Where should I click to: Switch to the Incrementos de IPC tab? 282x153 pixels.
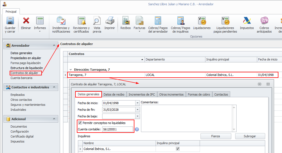pyautogui.click(x=142, y=94)
